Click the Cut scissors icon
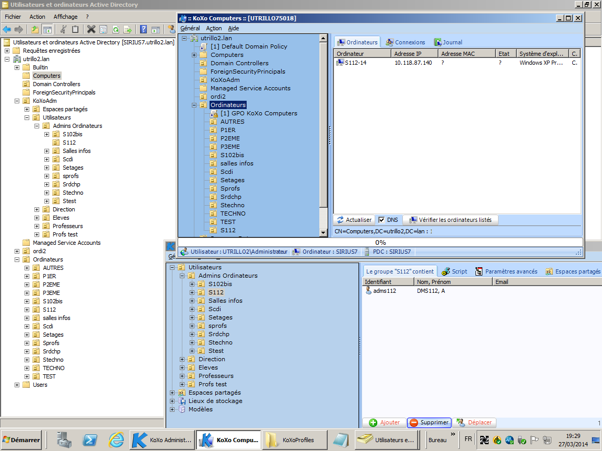 pos(63,30)
